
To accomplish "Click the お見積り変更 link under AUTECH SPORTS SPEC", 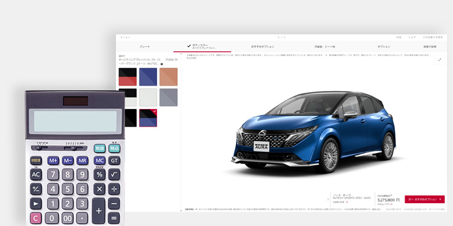I will point(340,202).
